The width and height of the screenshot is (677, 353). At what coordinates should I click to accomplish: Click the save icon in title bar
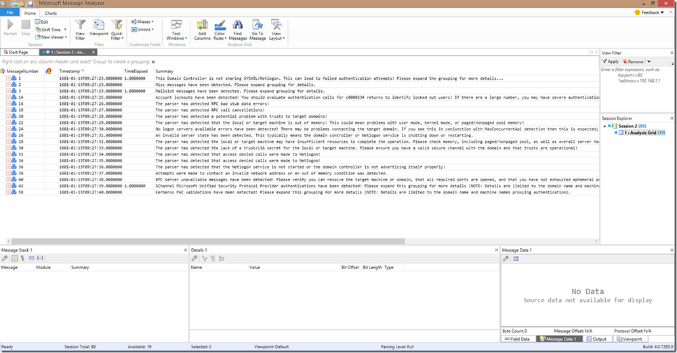[x=30, y=3]
